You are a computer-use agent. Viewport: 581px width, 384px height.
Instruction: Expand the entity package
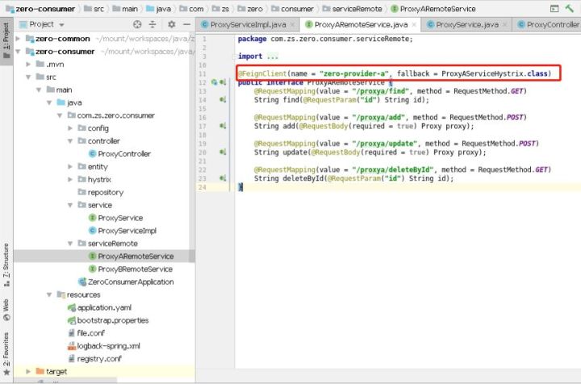tap(70, 167)
